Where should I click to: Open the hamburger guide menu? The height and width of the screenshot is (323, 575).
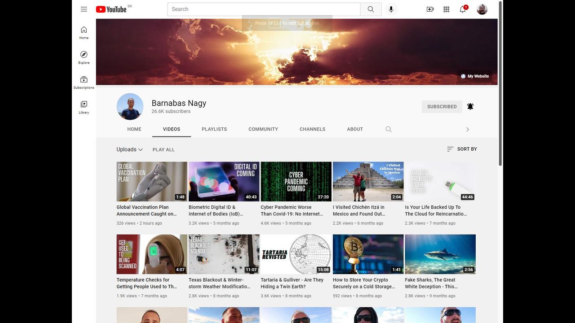[x=84, y=9]
